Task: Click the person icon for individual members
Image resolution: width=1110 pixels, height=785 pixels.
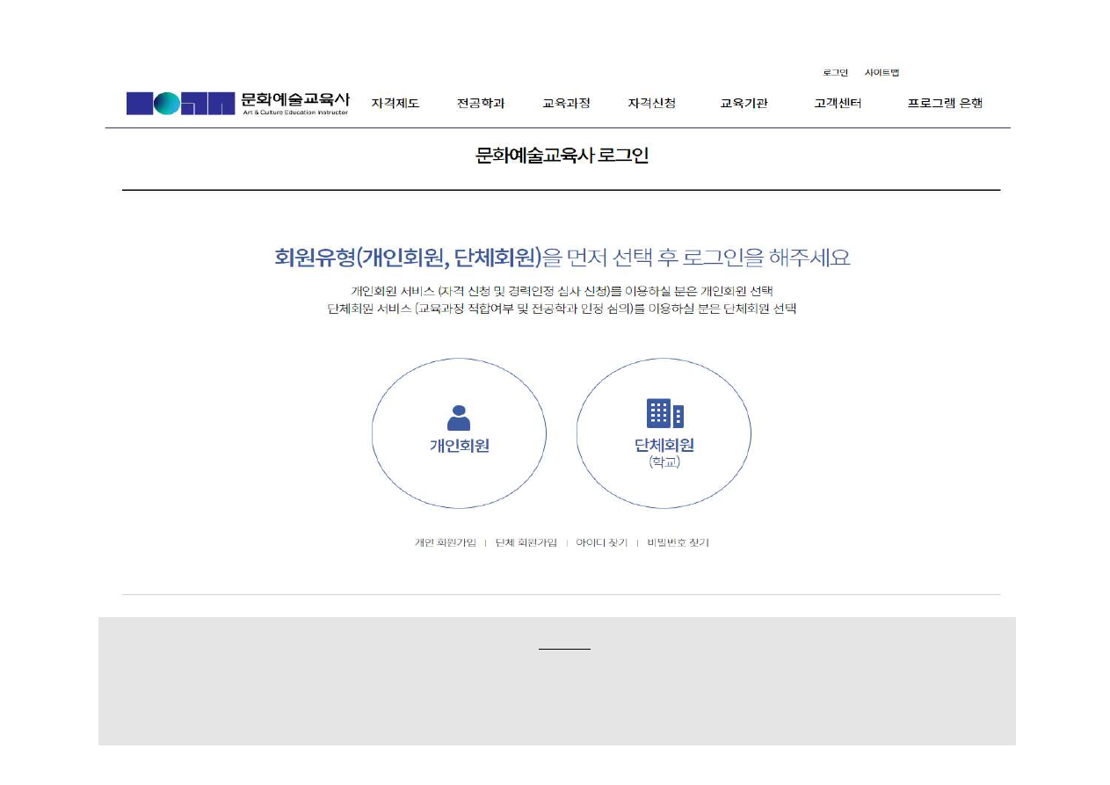Action: point(459,417)
